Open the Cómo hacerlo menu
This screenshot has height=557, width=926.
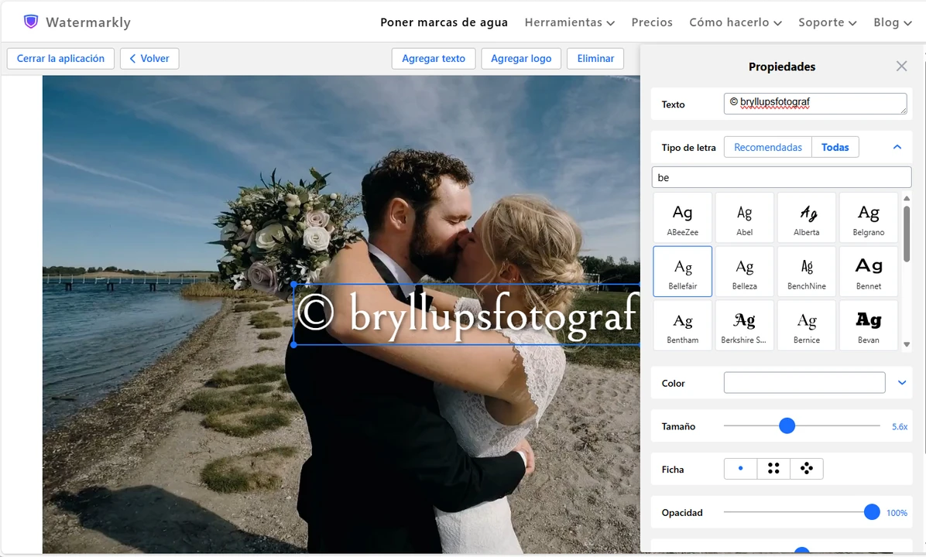(x=735, y=22)
